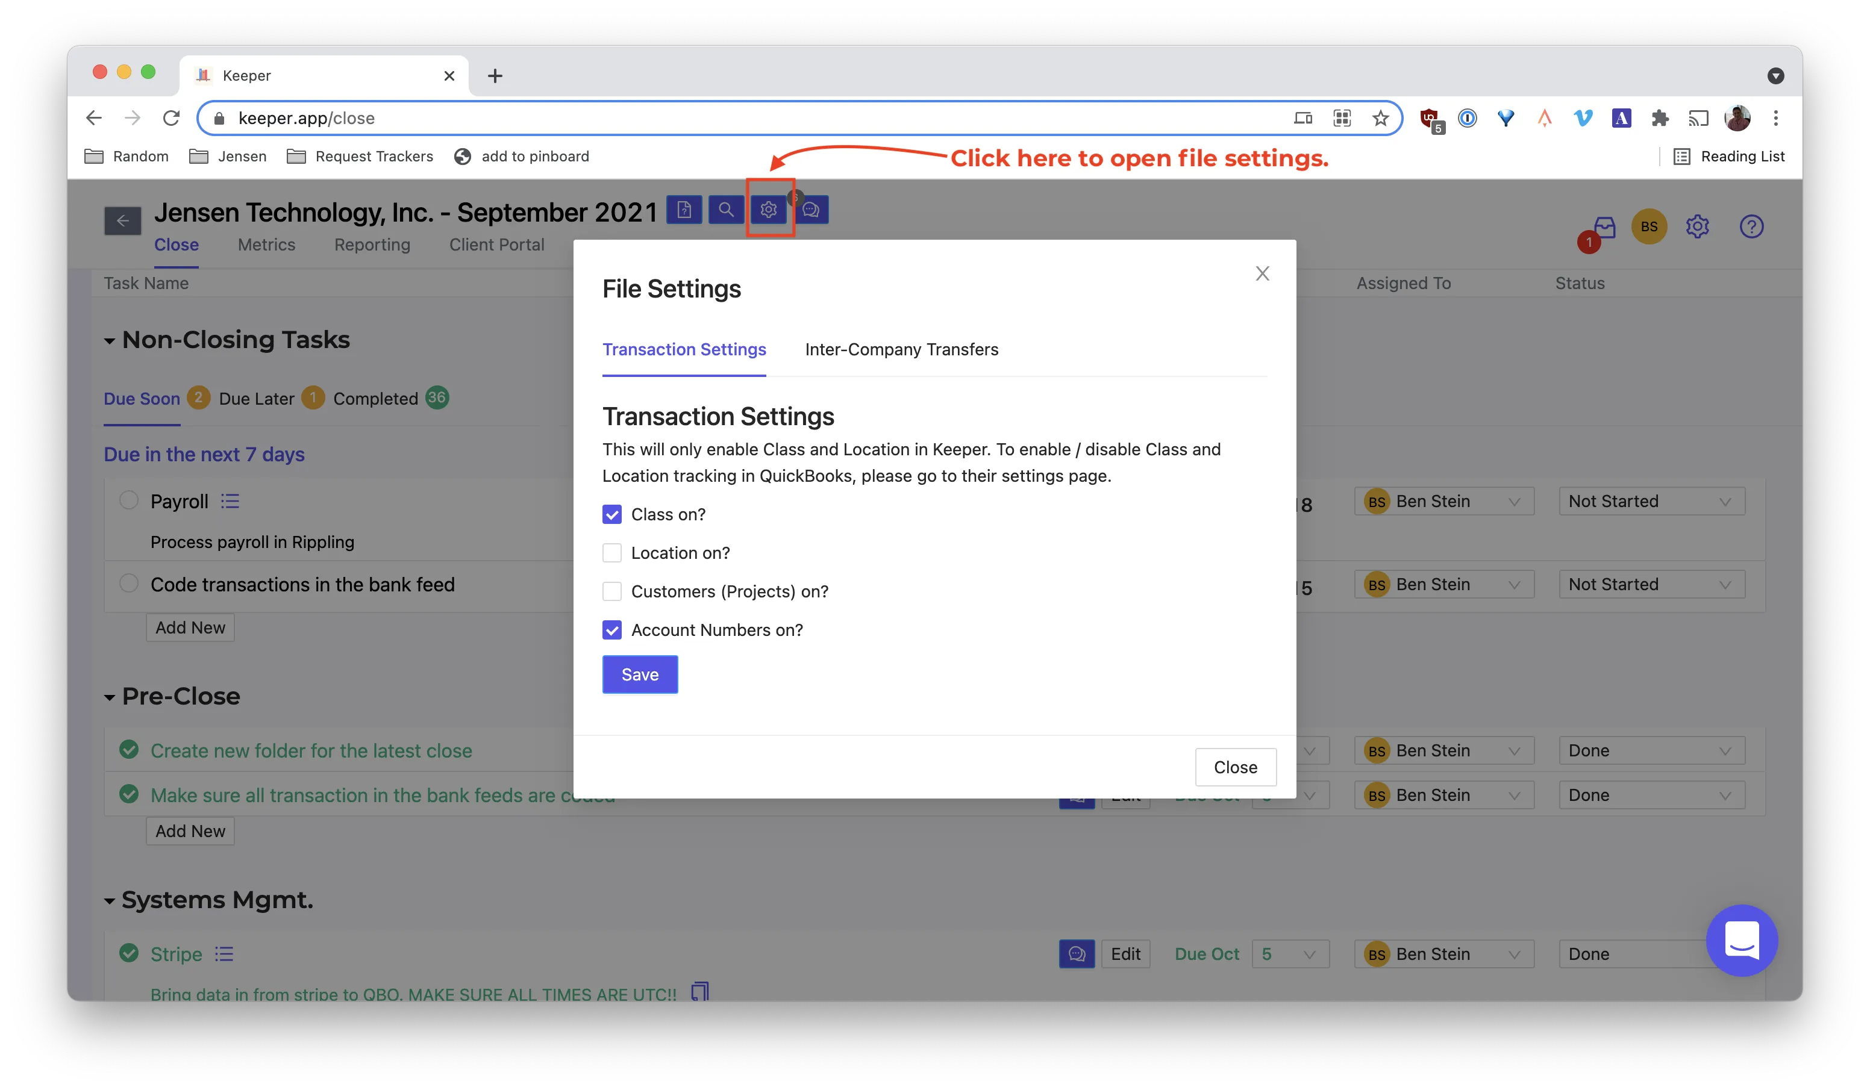Mark Code transactions in the bank feed complete
Viewport: 1870px width, 1090px height.
[x=129, y=583]
